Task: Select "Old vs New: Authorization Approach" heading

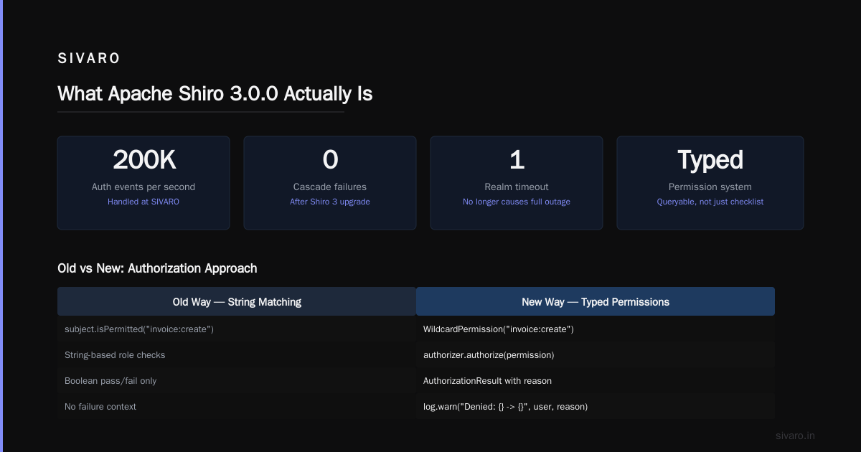Action: pyautogui.click(x=157, y=268)
